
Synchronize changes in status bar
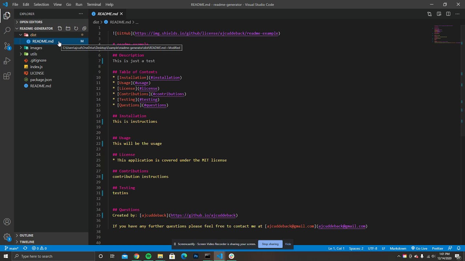(x=25, y=248)
